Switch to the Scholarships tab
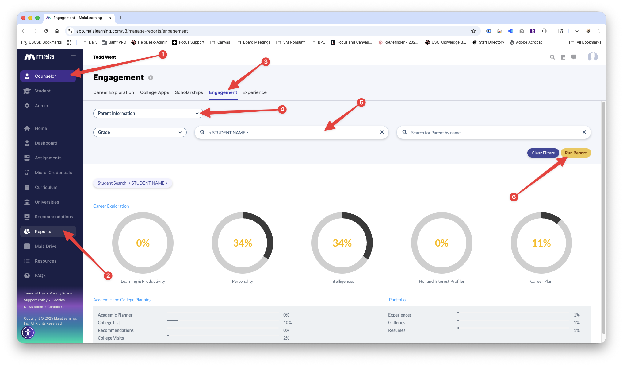This screenshot has height=366, width=623. [x=189, y=92]
